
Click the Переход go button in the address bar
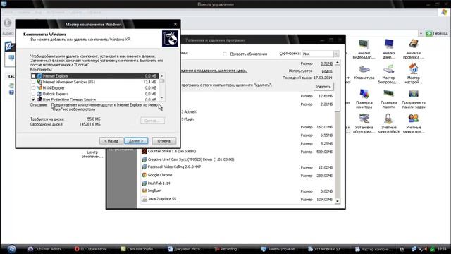[437, 33]
